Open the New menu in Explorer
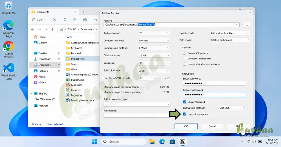This screenshot has height=147, width=281. [x=39, y=20]
